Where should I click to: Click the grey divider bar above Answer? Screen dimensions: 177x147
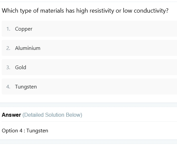click(x=88, y=105)
